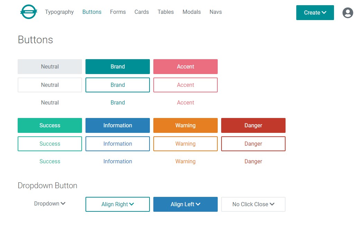361x246 pixels.
Task: Click the outlined Information button
Action: coord(118,144)
